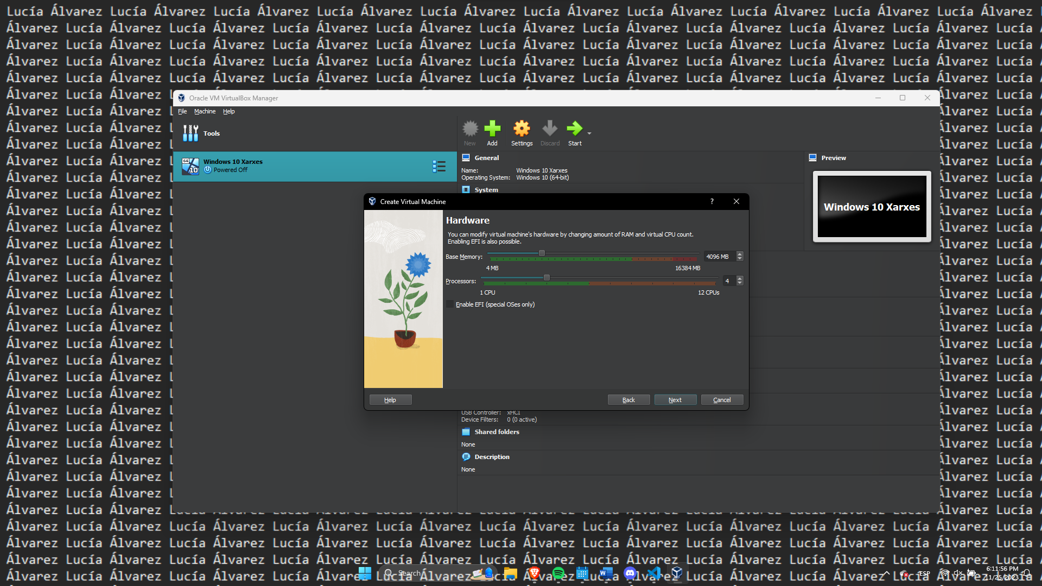Open Discord from the taskbar

630,573
